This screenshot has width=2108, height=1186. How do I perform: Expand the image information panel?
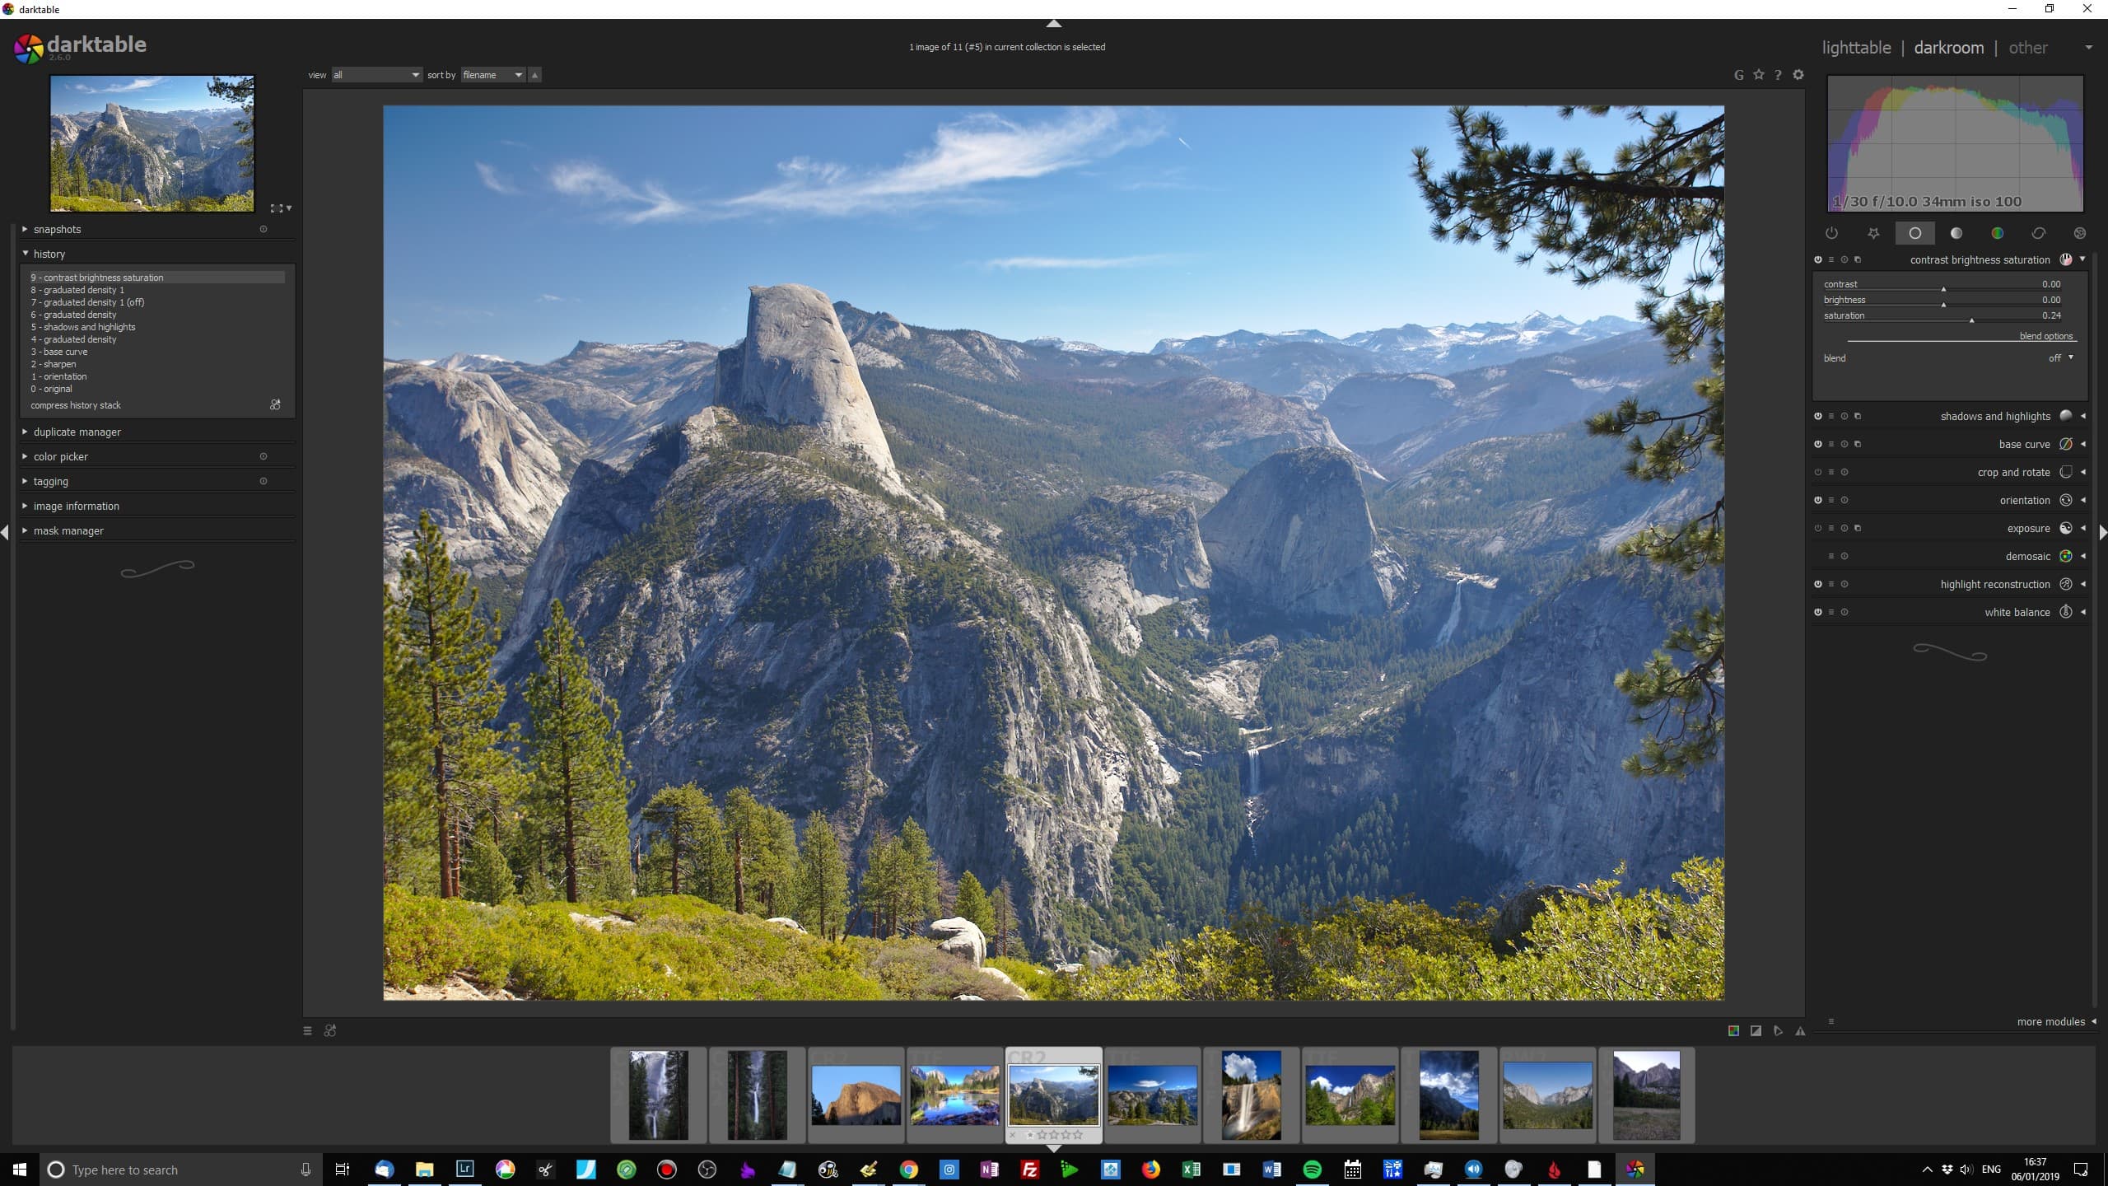(75, 506)
